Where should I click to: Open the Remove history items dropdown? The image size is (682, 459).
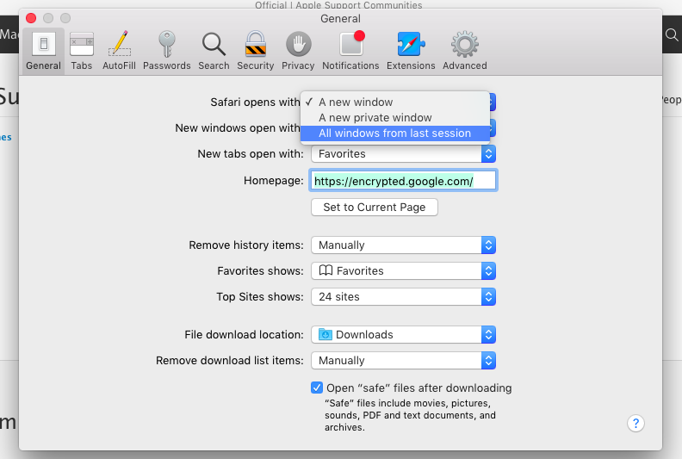403,245
